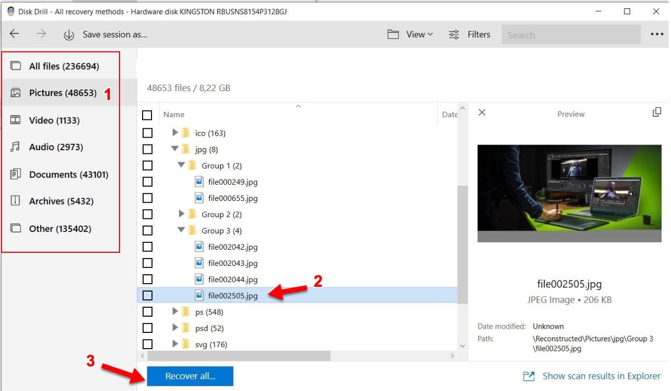This screenshot has width=671, height=391.
Task: Click inside the Search input field
Action: (x=570, y=35)
